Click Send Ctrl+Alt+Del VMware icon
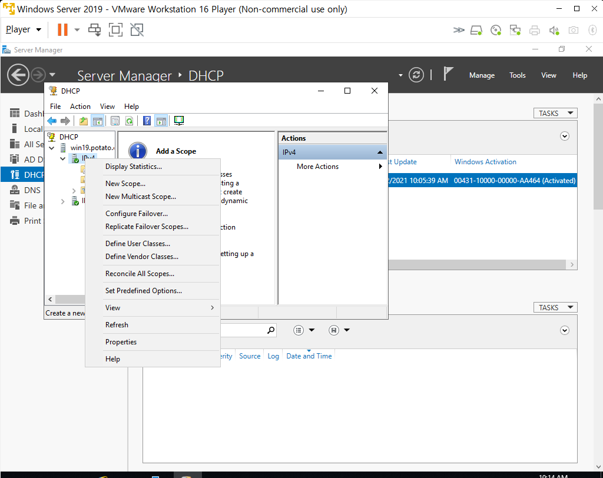 coord(95,29)
